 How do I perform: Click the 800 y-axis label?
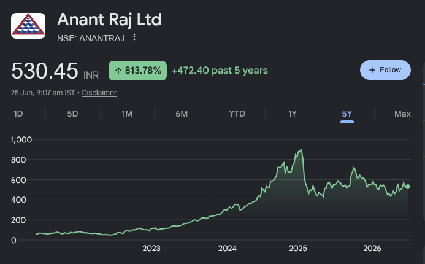(x=18, y=160)
